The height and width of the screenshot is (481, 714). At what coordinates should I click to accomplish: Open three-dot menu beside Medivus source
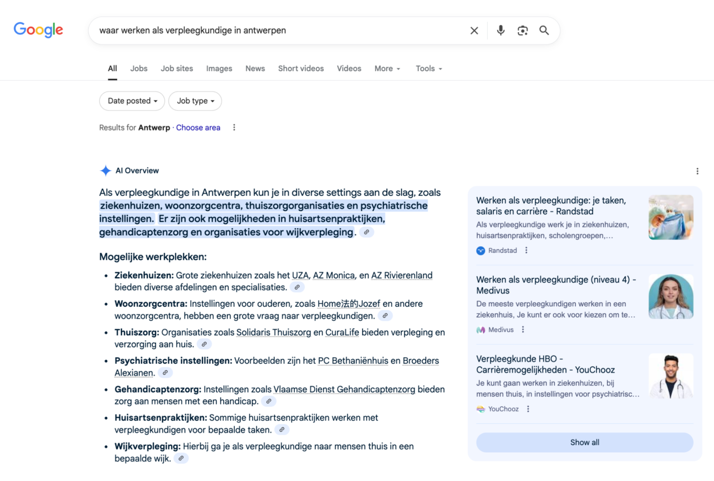coord(523,329)
